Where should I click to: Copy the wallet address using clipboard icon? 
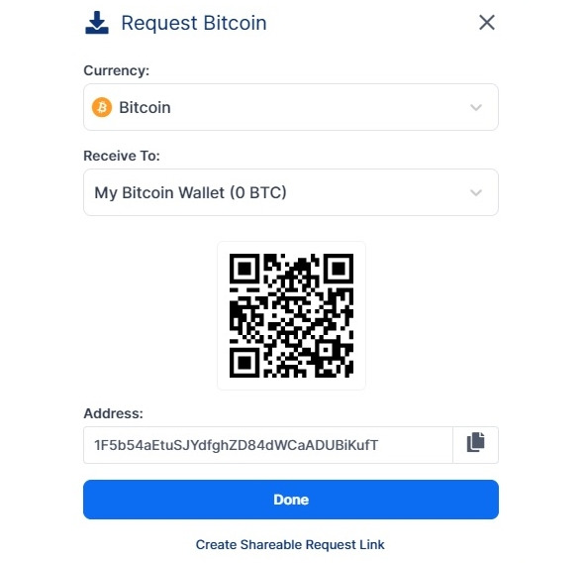click(476, 442)
